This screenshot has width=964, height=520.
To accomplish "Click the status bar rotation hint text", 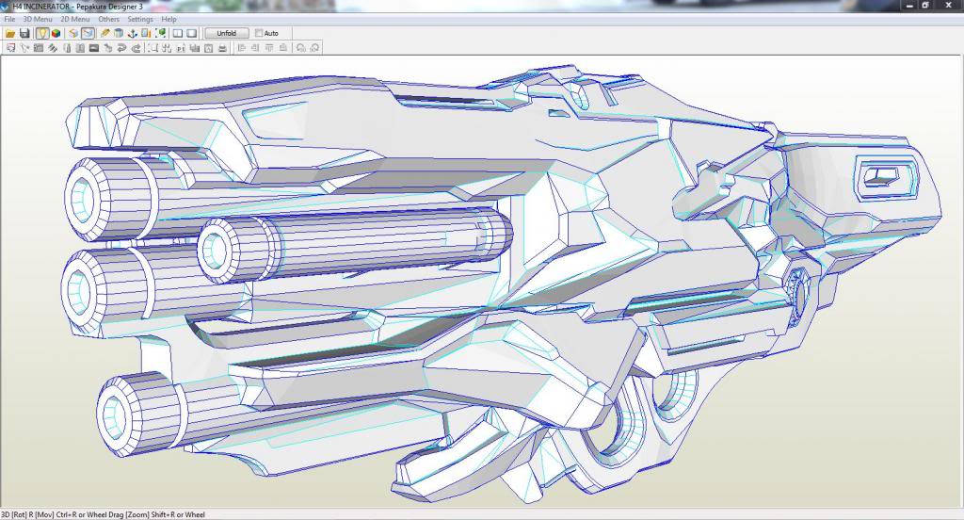I will point(103,515).
